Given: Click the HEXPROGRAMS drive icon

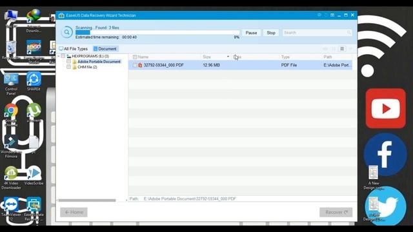Looking at the screenshot, I should click(69, 56).
